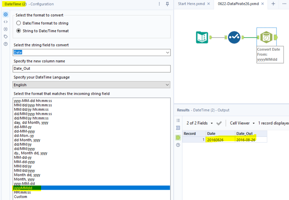Open the XML view icon in sidebar

(6, 22)
